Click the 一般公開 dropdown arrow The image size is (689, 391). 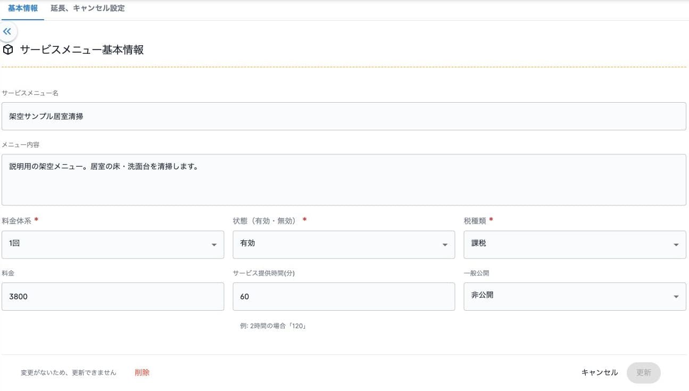point(676,296)
